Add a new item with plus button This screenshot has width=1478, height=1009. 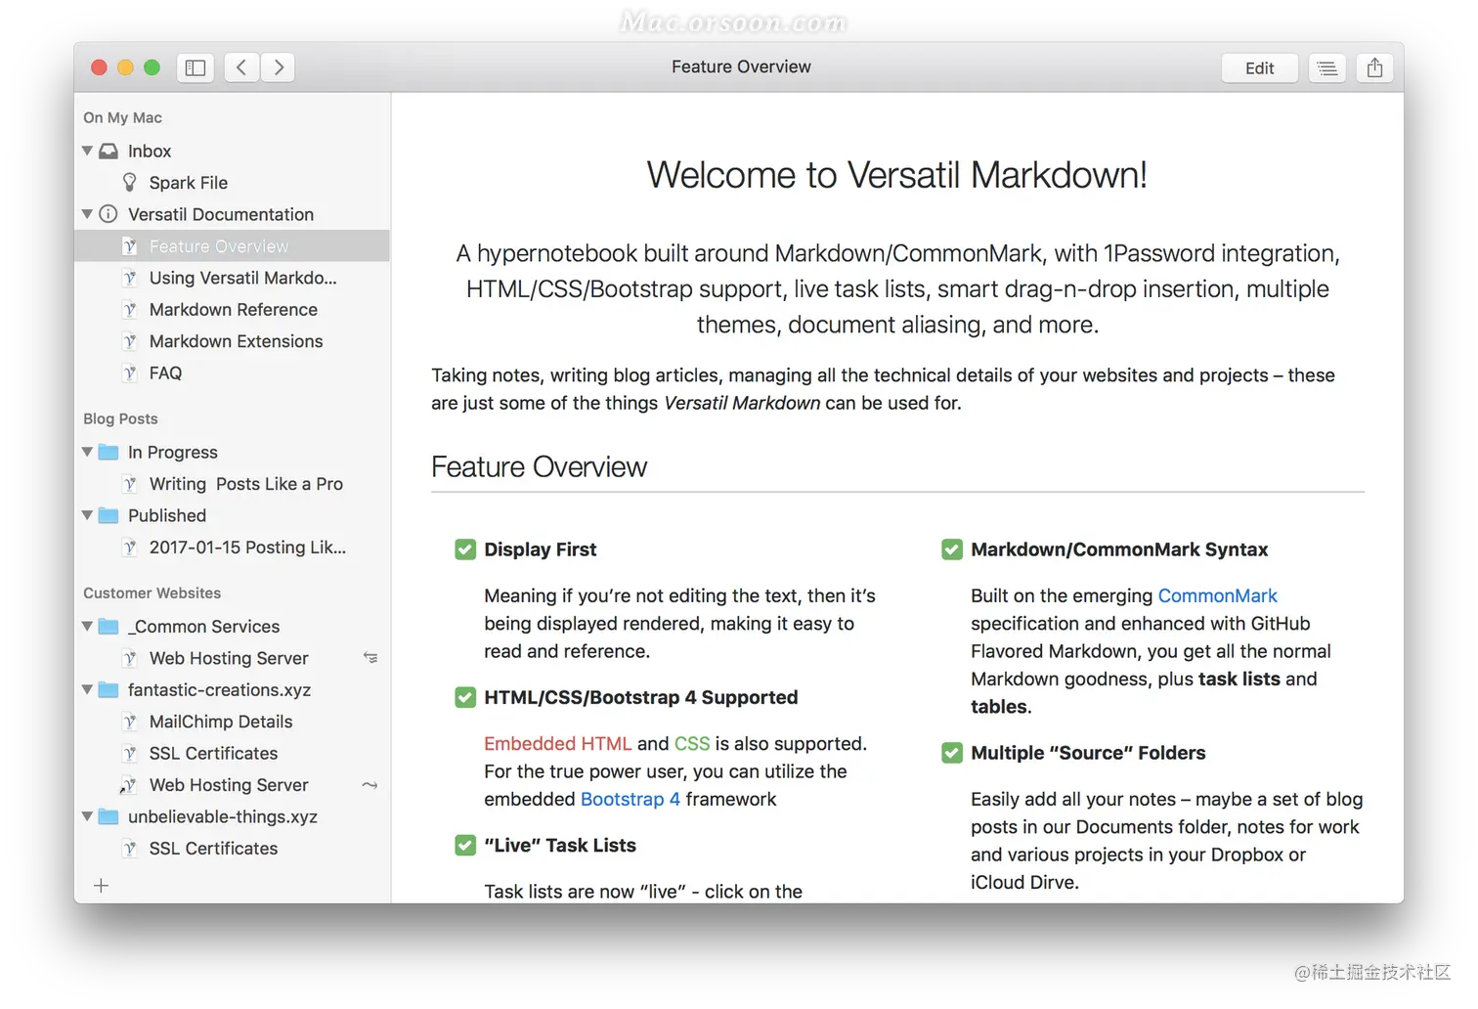pos(101,886)
